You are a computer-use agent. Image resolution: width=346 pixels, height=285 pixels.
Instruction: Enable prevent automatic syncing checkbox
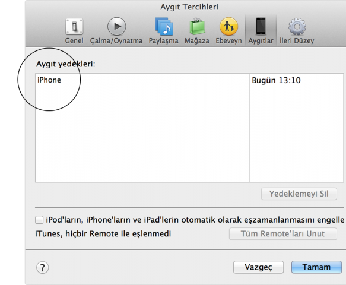click(39, 220)
